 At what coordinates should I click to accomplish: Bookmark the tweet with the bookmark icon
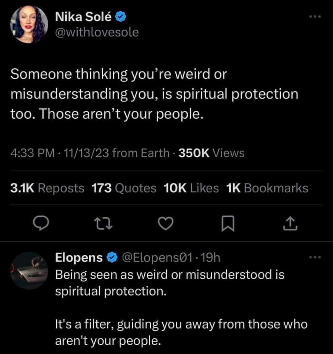pos(227,224)
